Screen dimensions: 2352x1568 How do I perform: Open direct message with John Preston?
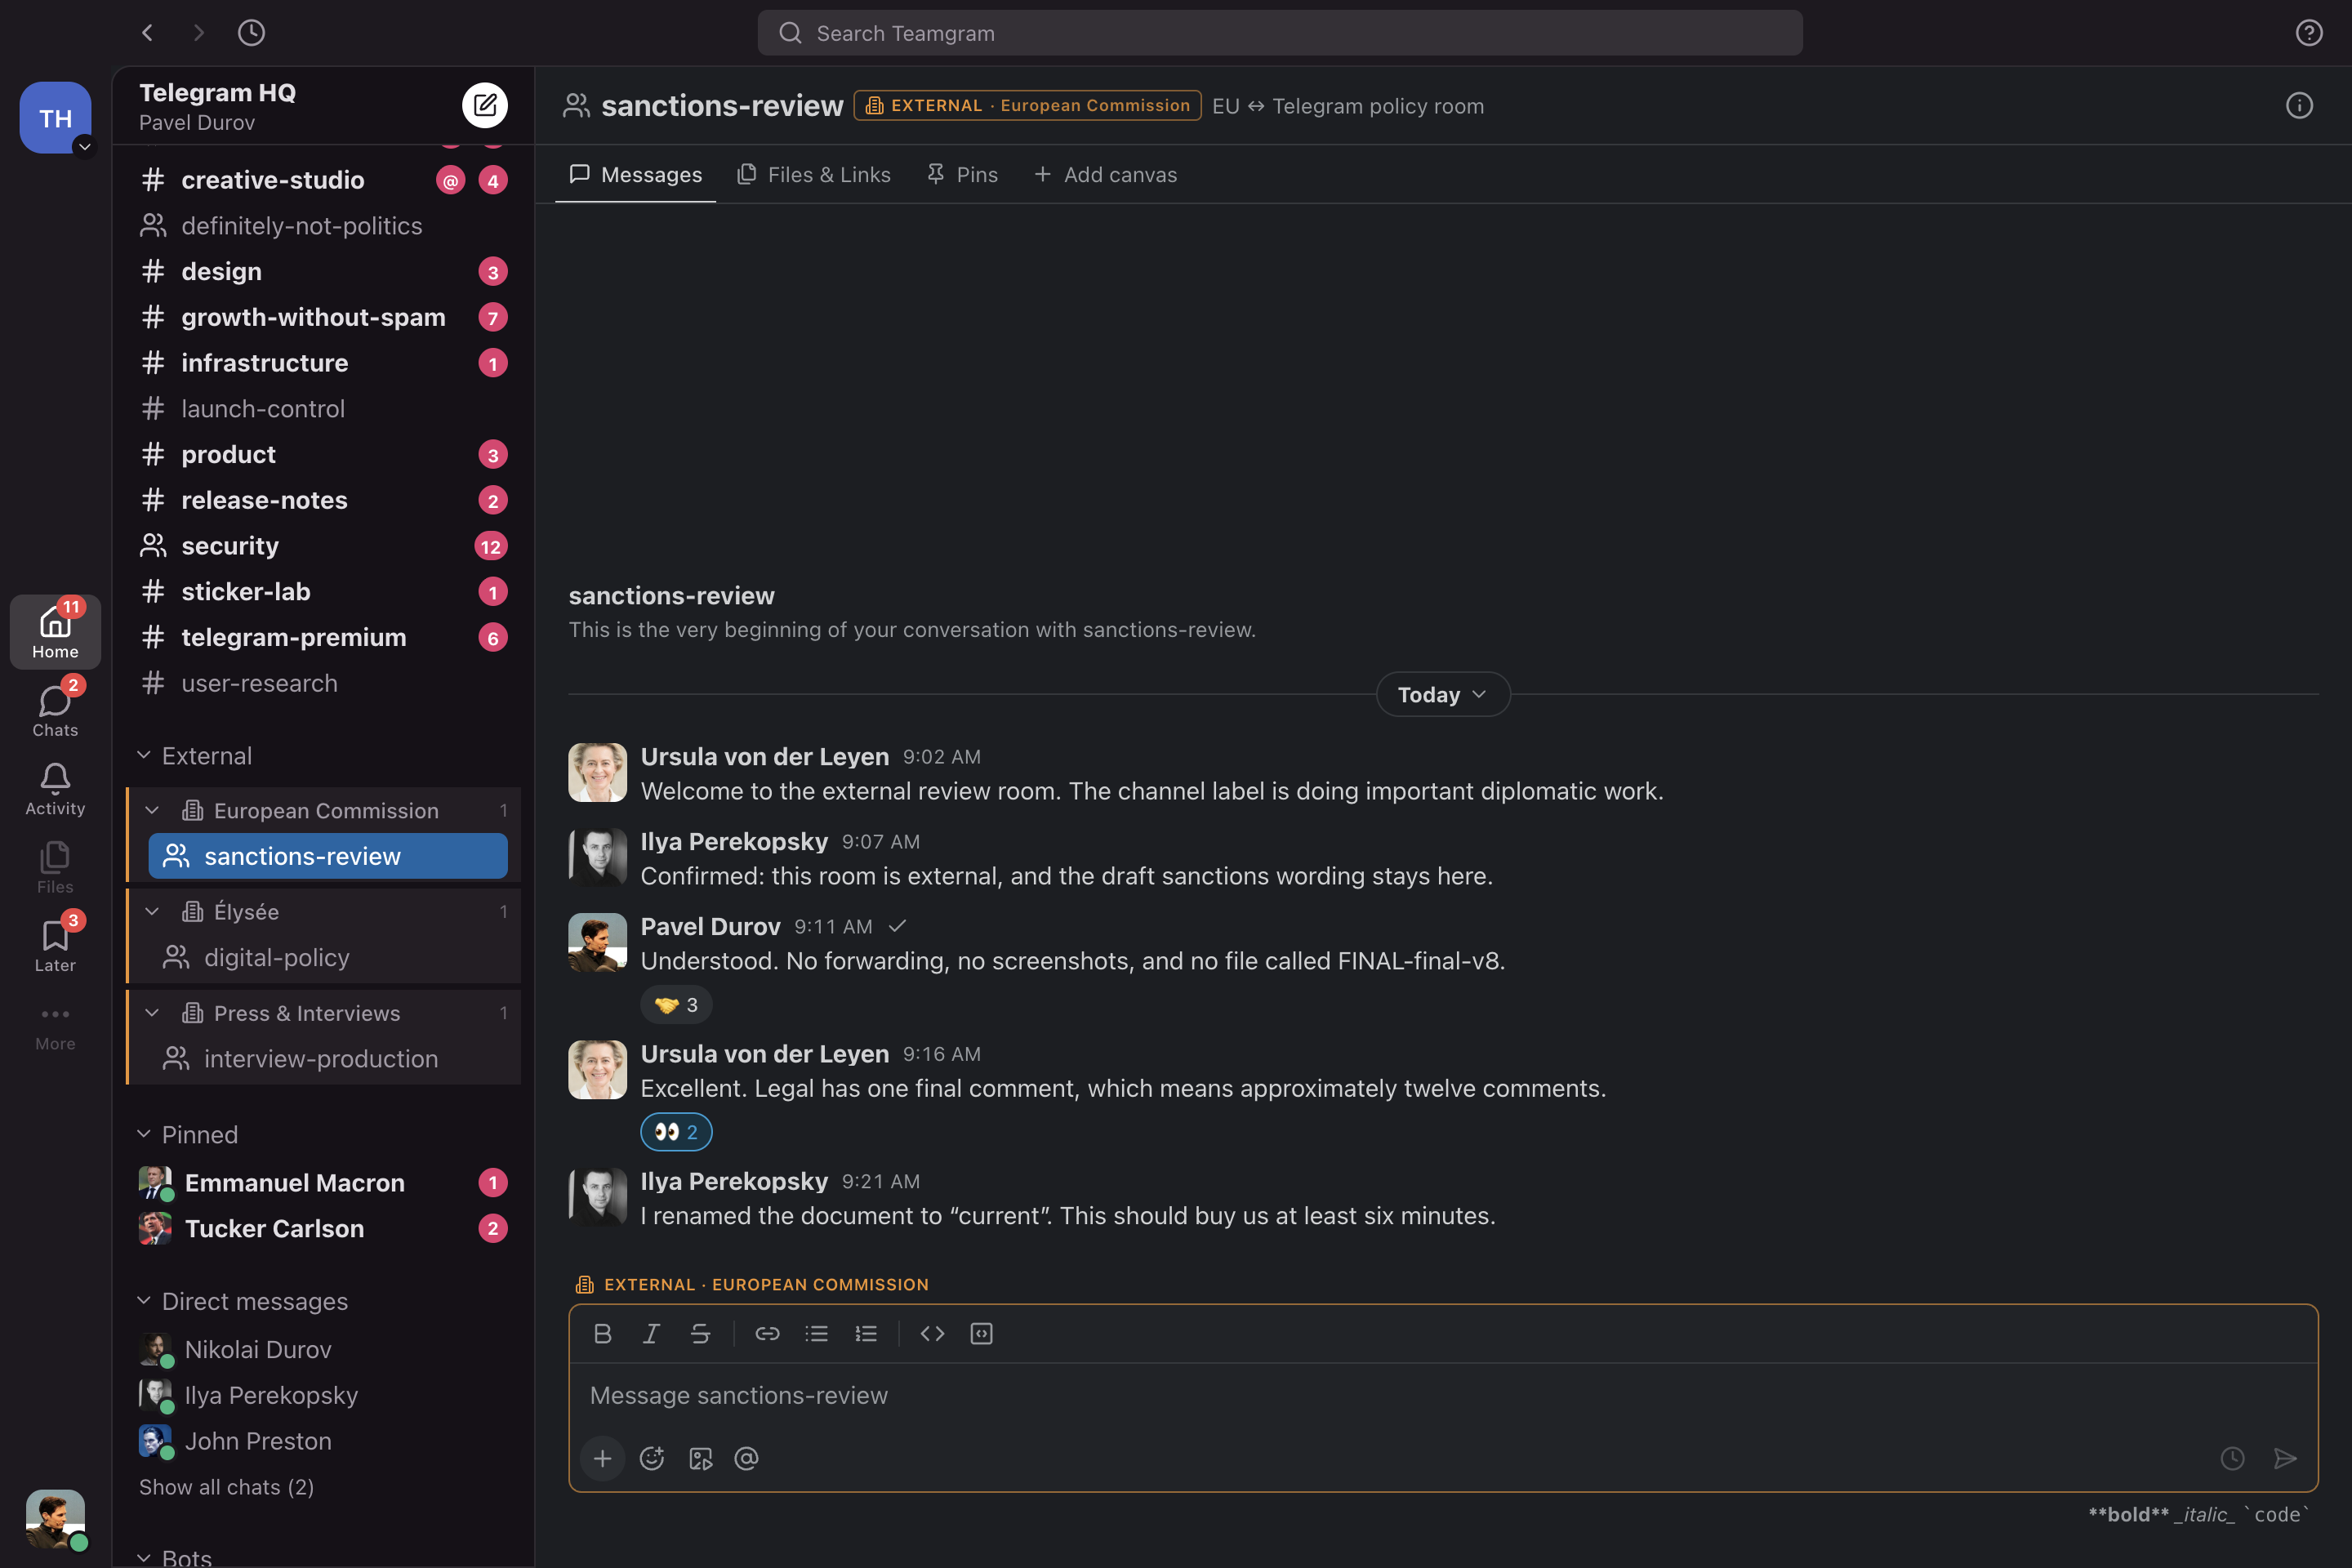click(x=324, y=1440)
